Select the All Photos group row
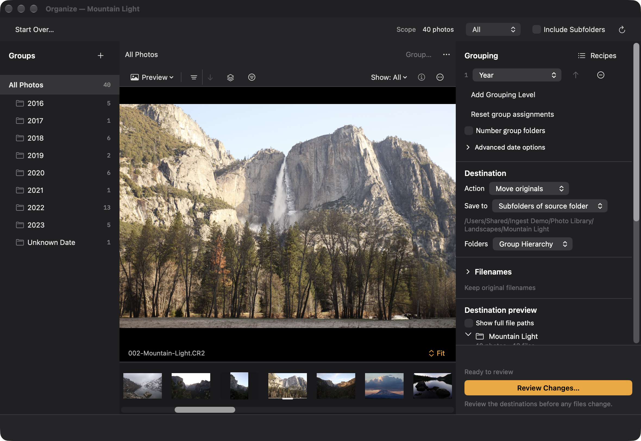Screen dimensions: 641x441 pyautogui.click(x=60, y=85)
